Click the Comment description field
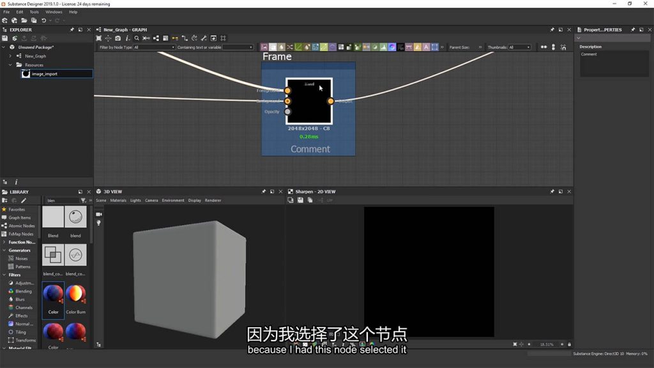Viewport: 654px width, 368px height. point(614,64)
